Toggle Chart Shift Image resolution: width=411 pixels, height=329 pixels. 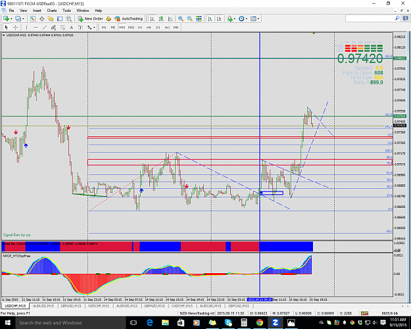tap(219, 18)
